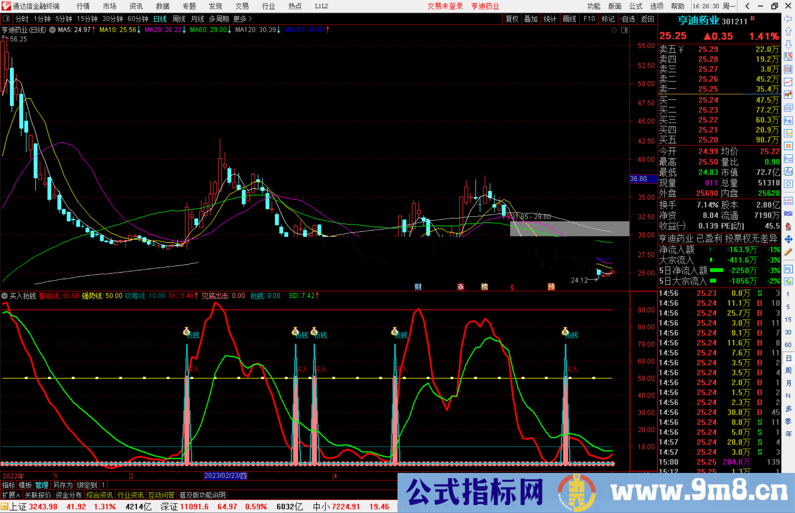Image resolution: width=795 pixels, height=513 pixels.
Task: Select 月 monthly period in the right strip
Action: point(788,383)
